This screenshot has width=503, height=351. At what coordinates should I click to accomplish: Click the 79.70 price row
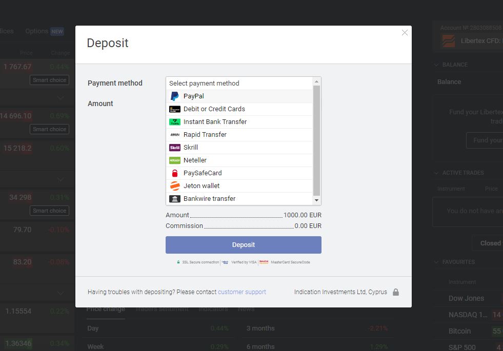pyautogui.click(x=23, y=230)
